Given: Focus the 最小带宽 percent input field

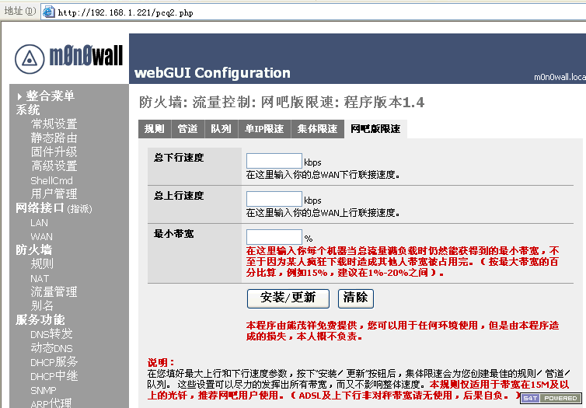Looking at the screenshot, I should click(x=274, y=237).
